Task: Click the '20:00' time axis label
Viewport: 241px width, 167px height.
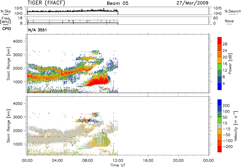Action: point(178,161)
